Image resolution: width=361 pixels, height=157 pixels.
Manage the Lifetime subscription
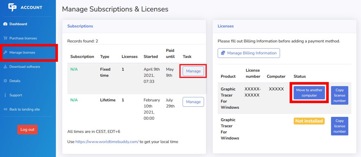coord(193,102)
